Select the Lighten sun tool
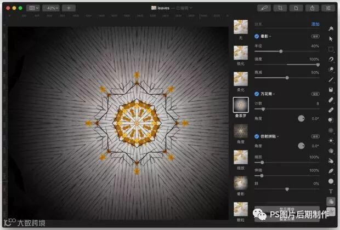 pyautogui.click(x=331, y=141)
